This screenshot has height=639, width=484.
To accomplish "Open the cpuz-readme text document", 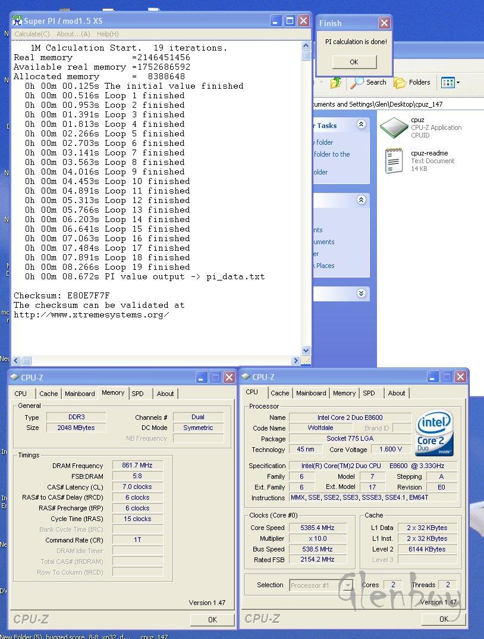I will point(393,160).
